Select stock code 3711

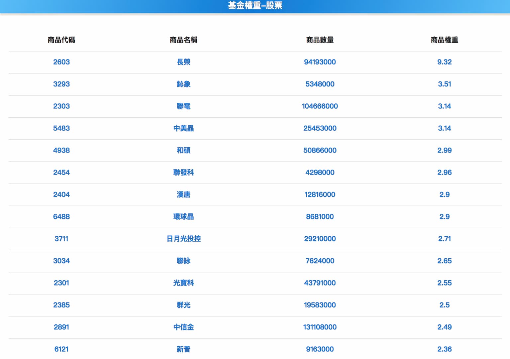(x=61, y=239)
